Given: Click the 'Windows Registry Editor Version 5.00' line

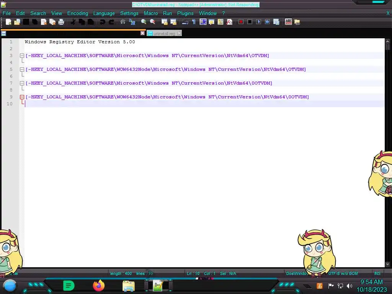Looking at the screenshot, I should click(80, 42).
